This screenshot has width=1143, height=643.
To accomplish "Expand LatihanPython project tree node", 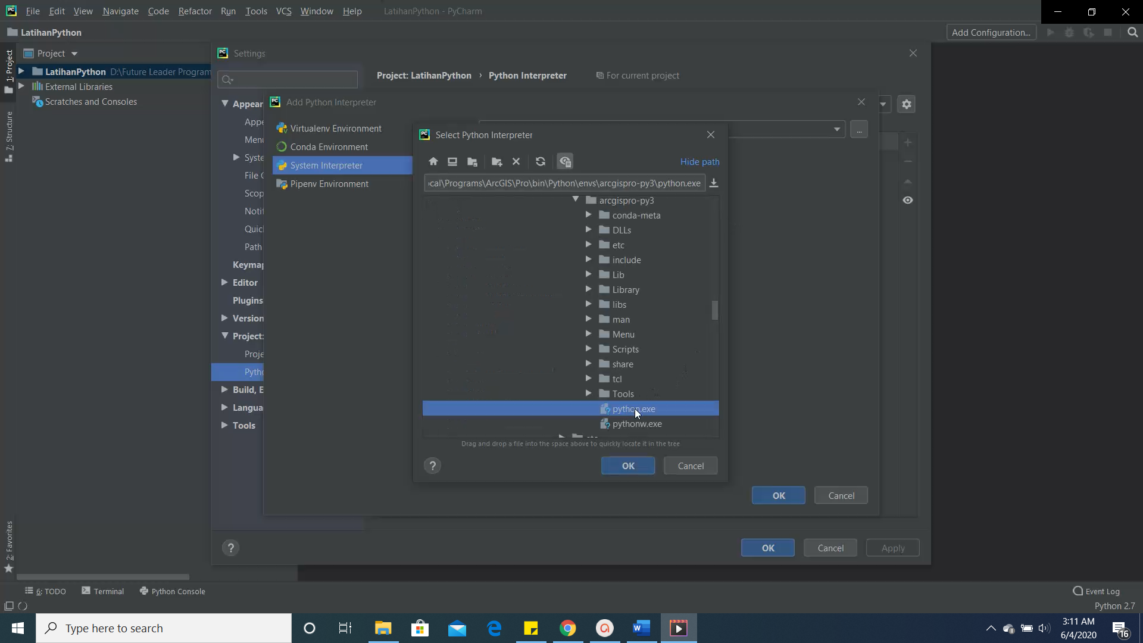I will (x=21, y=71).
